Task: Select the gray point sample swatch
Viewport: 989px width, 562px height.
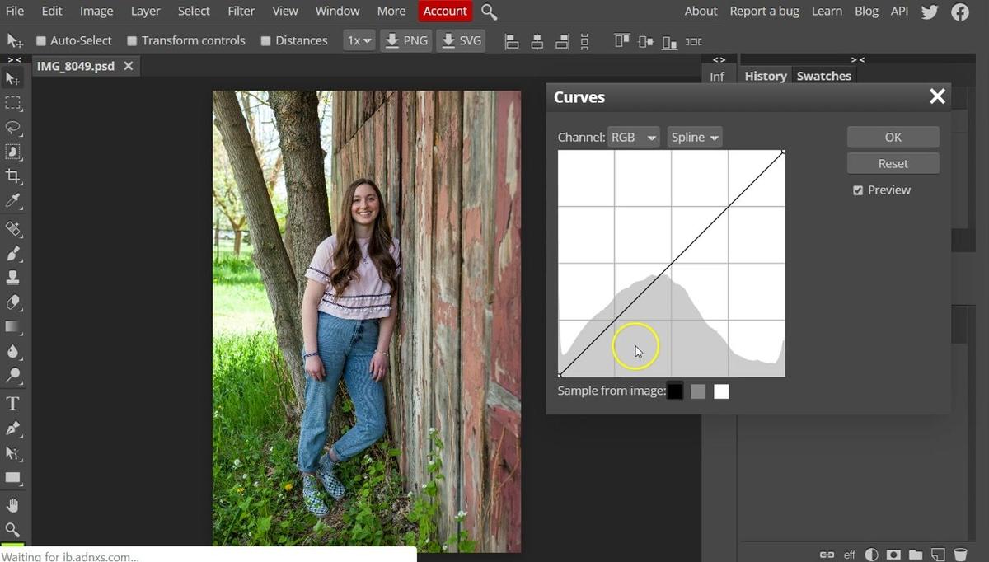Action: pyautogui.click(x=698, y=391)
